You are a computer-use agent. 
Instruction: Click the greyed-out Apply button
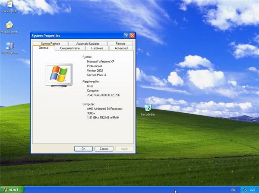pyautogui.click(x=124, y=149)
